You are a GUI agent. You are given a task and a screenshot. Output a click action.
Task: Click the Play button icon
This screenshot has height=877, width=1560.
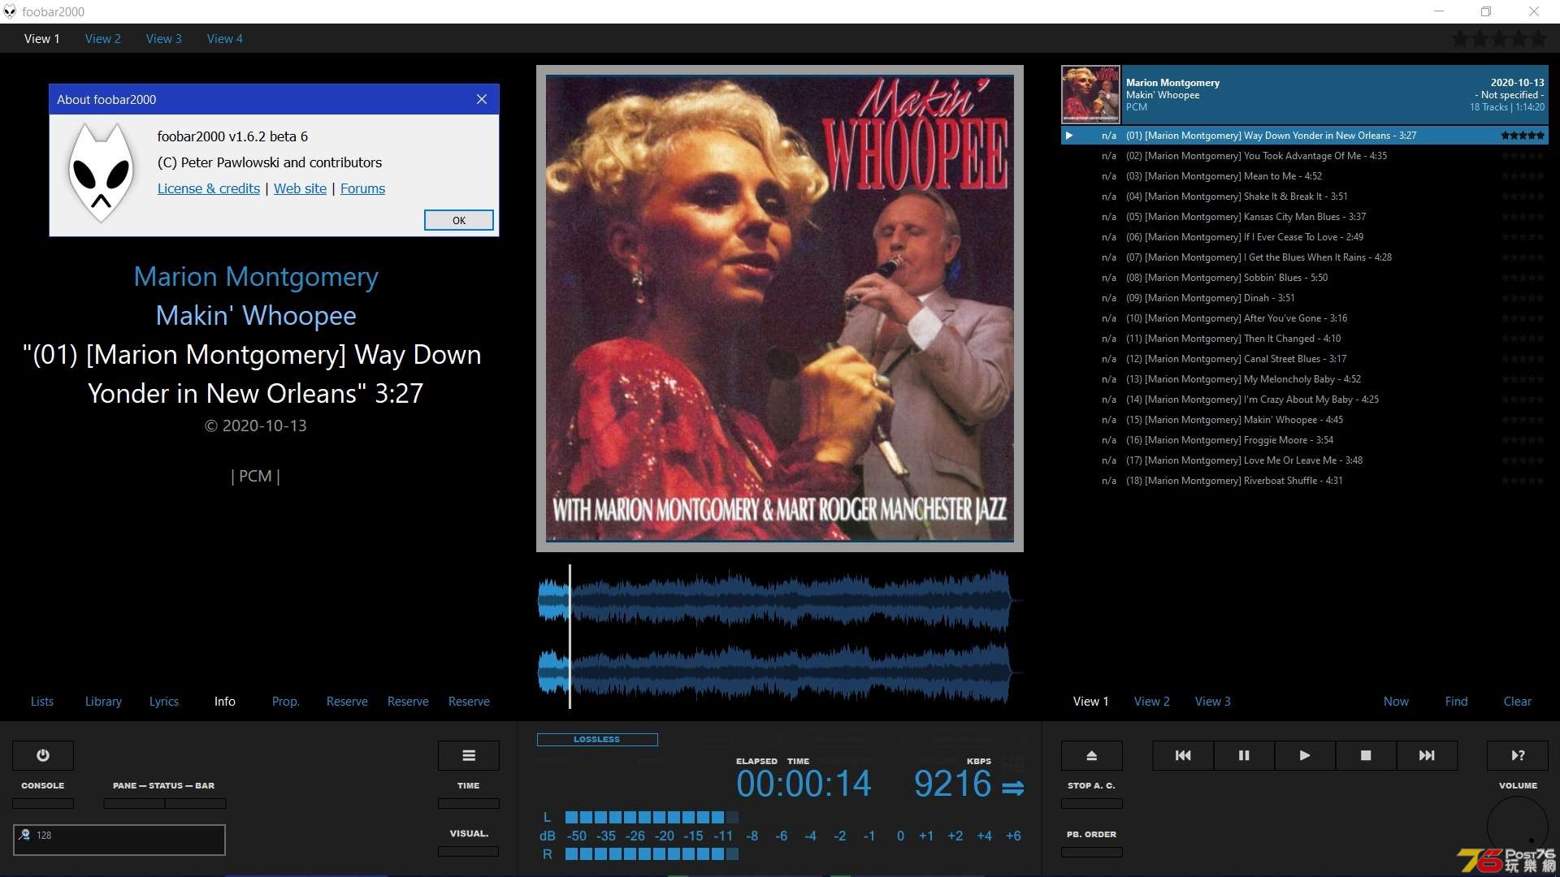[1304, 755]
